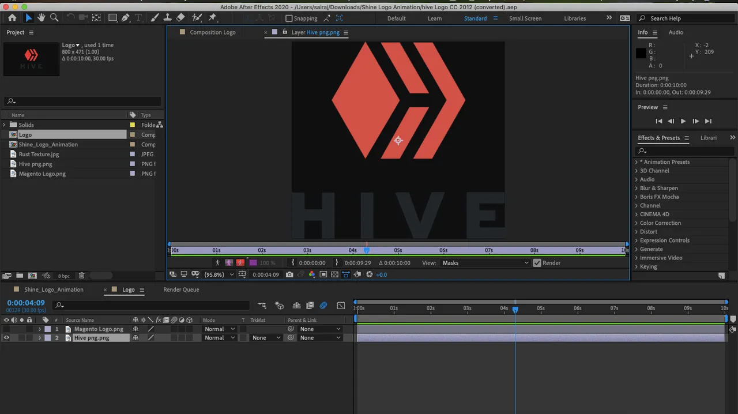Switch to Shine_Logo_Animation timeline tab

pyautogui.click(x=54, y=289)
